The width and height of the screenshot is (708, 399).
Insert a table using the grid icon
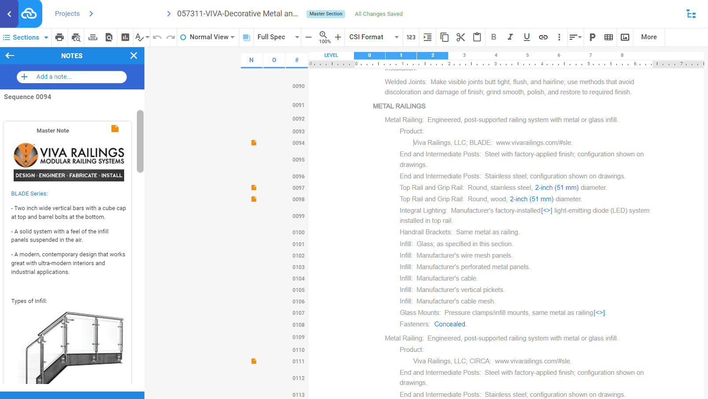(608, 37)
